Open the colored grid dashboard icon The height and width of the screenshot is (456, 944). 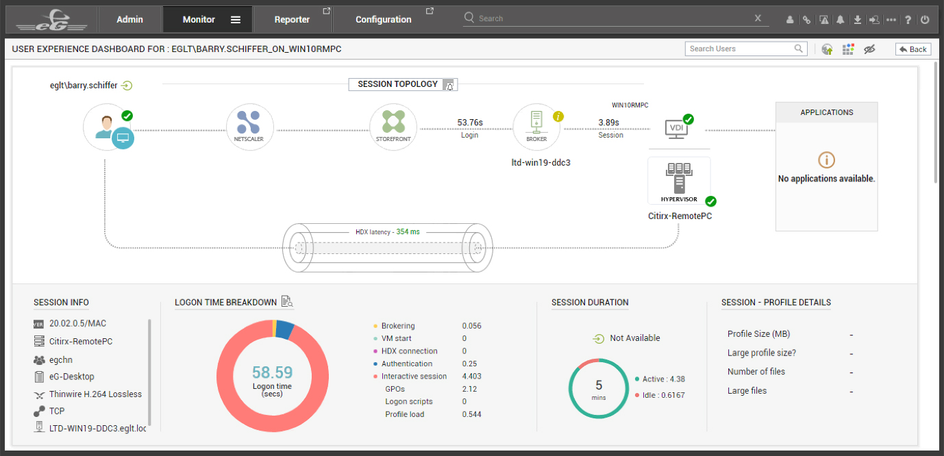[x=848, y=49]
